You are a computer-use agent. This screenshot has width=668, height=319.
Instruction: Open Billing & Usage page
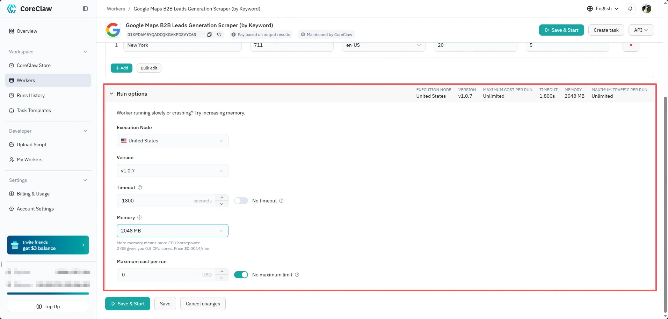point(48,194)
